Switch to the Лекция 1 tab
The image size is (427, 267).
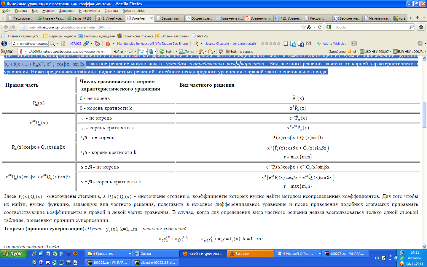coord(318,18)
